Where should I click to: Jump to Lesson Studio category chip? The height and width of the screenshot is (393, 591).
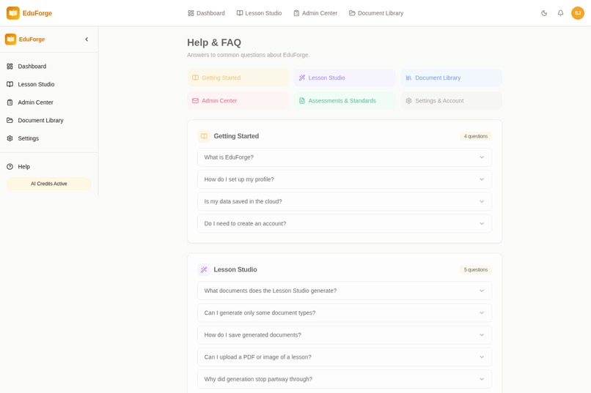[x=345, y=78]
